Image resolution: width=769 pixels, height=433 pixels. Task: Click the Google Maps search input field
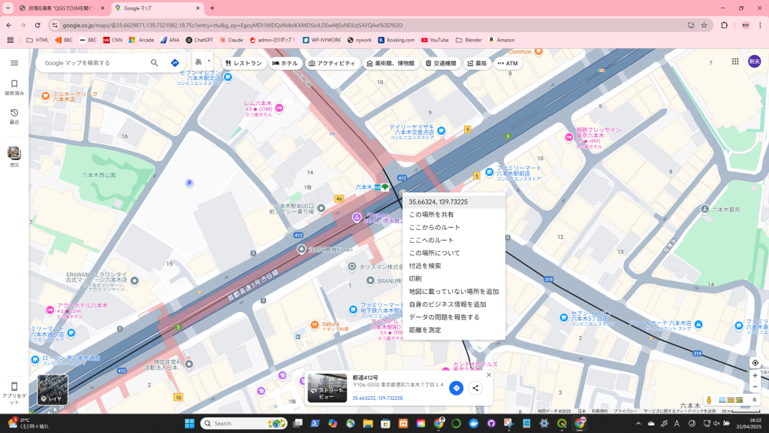pos(94,63)
